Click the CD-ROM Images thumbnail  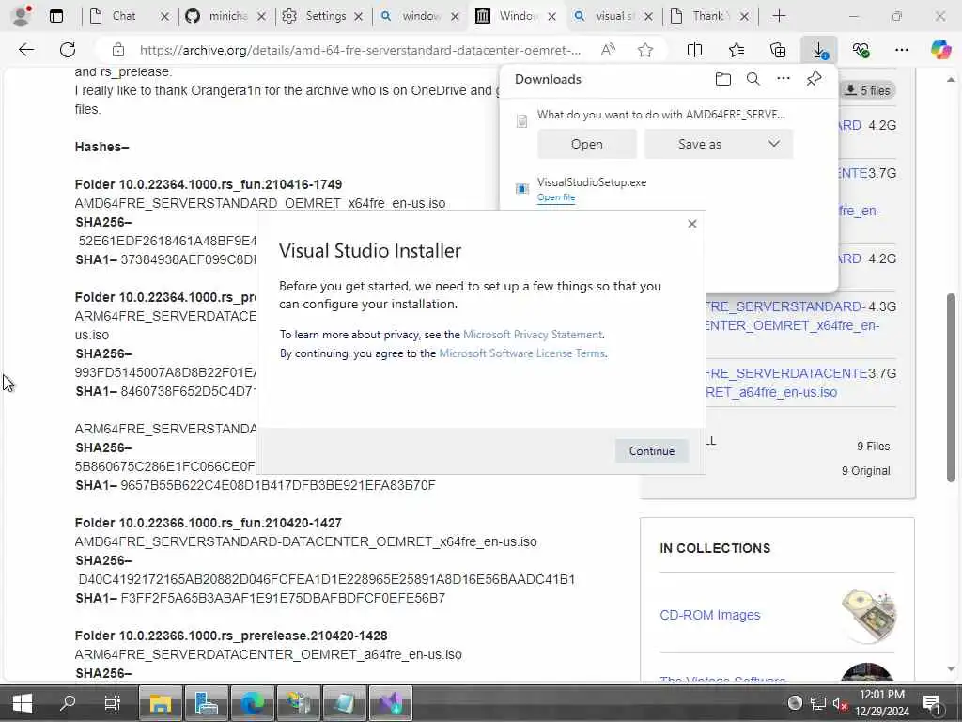pyautogui.click(x=868, y=615)
